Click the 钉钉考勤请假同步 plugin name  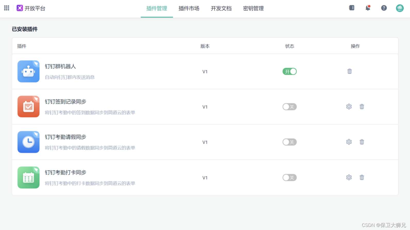pos(65,137)
